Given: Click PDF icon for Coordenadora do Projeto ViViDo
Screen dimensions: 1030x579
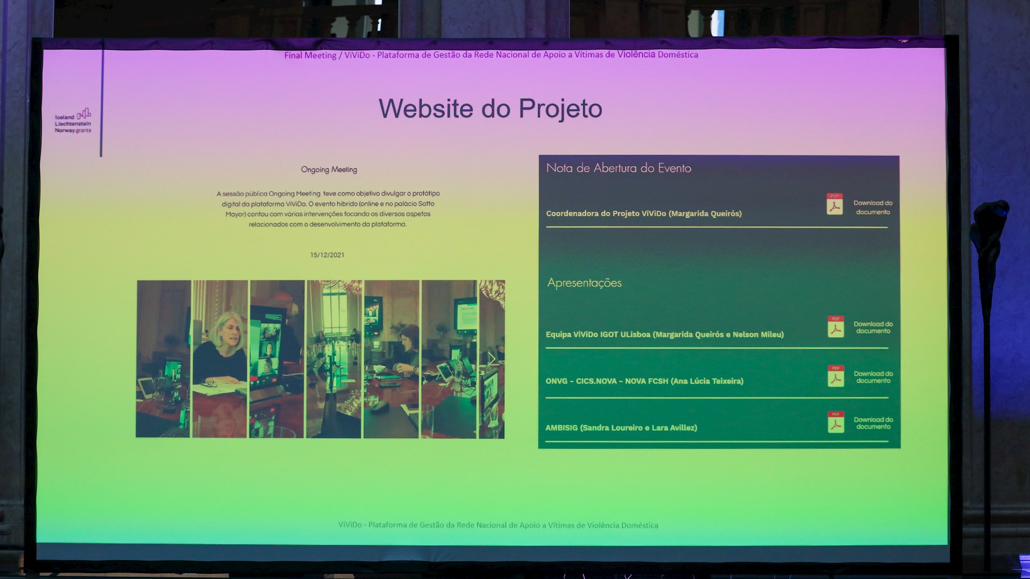Looking at the screenshot, I should pyautogui.click(x=834, y=204).
